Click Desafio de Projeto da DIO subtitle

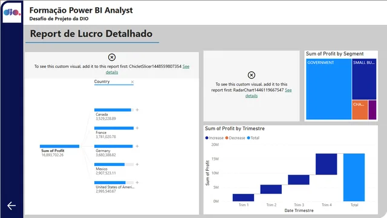coord(59,19)
